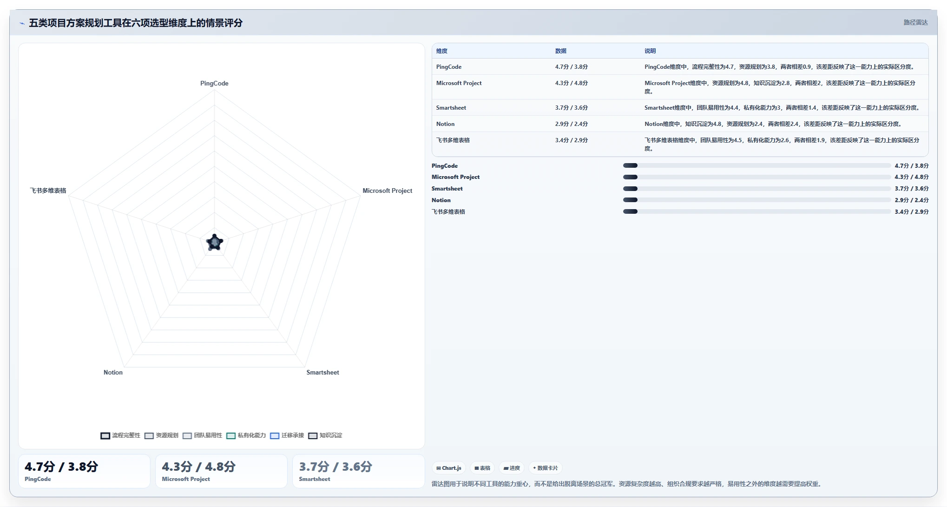Viewport: 947px width, 507px height.
Task: Select the Smartsheet table row name
Action: [451, 108]
